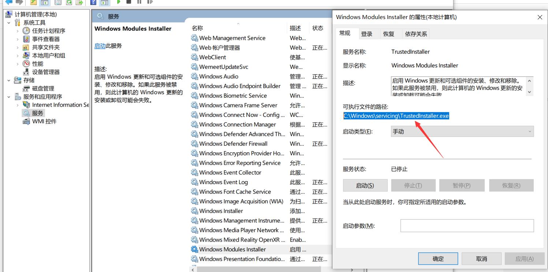Collapse the Services and Applications node

click(9, 97)
